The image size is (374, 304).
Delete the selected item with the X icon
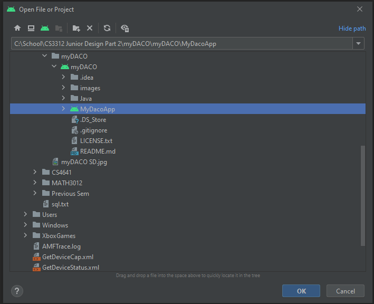point(90,28)
